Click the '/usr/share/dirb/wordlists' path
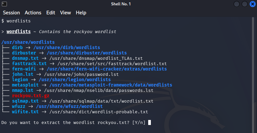The width and height of the screenshot is (257, 133). [x=67, y=47]
